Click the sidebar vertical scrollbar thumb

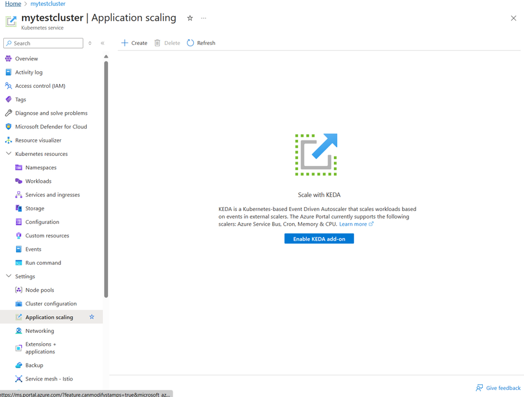tap(106, 179)
